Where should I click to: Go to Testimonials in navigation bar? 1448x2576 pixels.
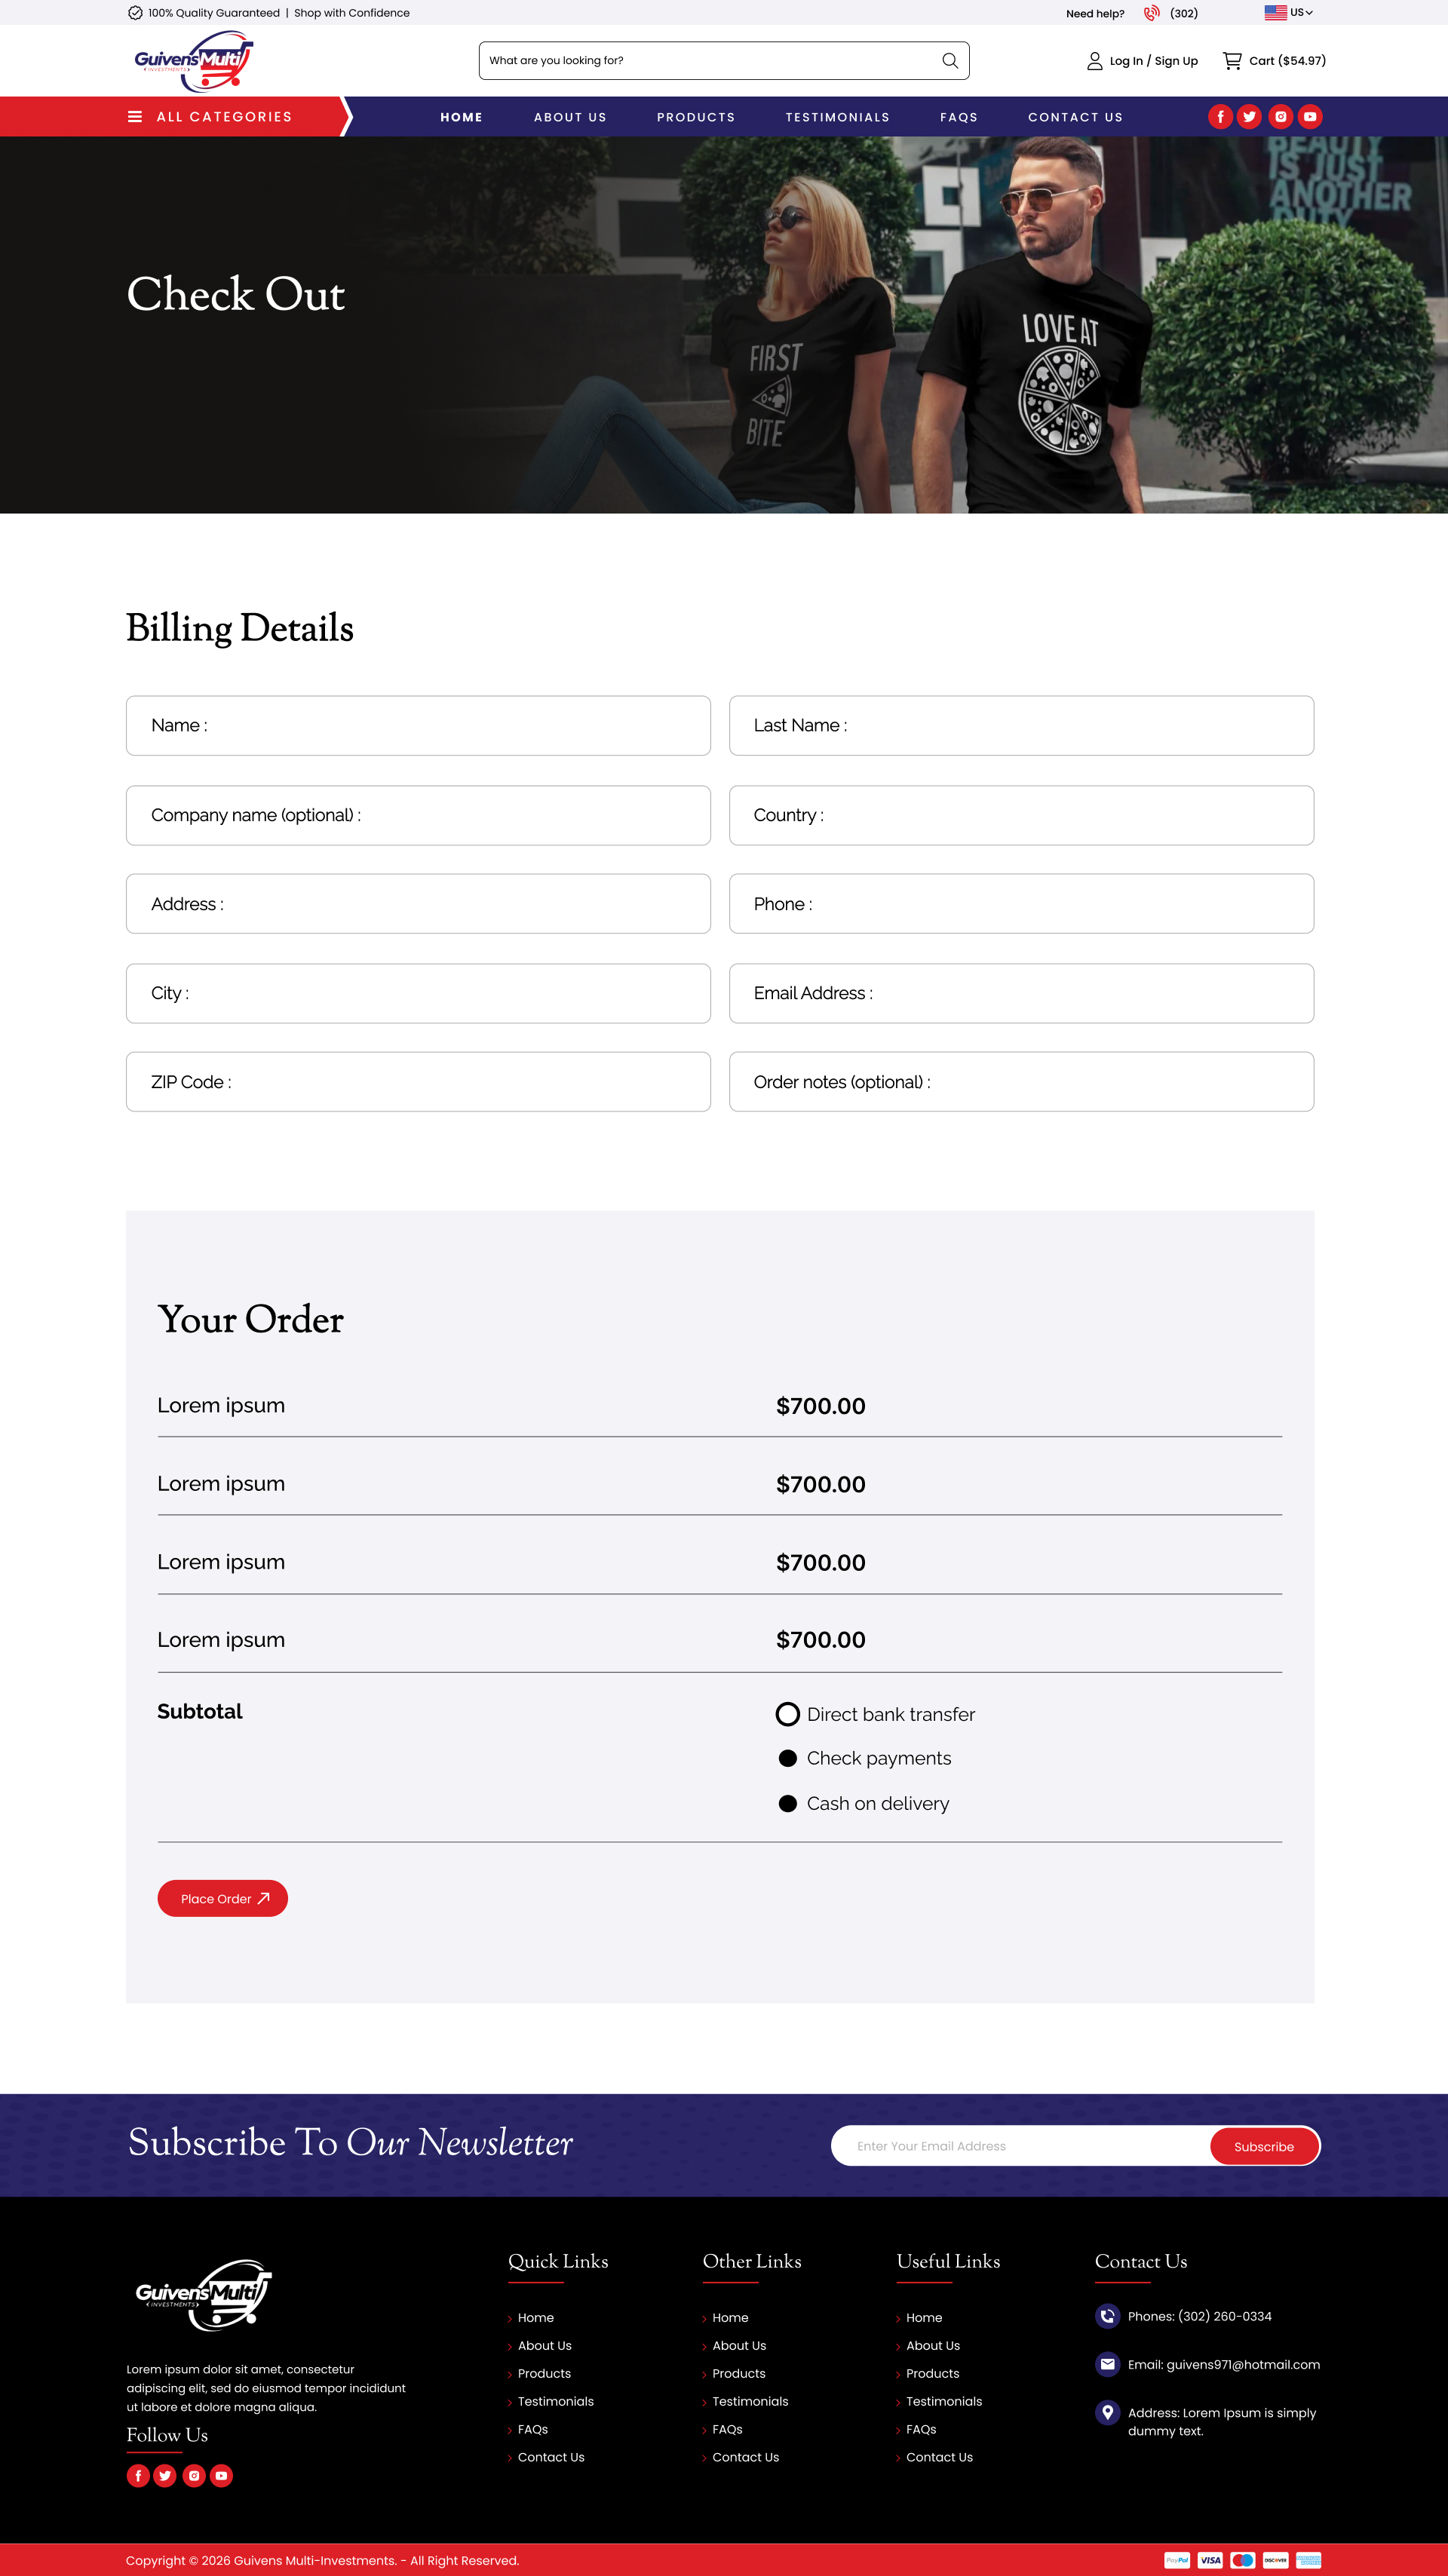(x=837, y=117)
